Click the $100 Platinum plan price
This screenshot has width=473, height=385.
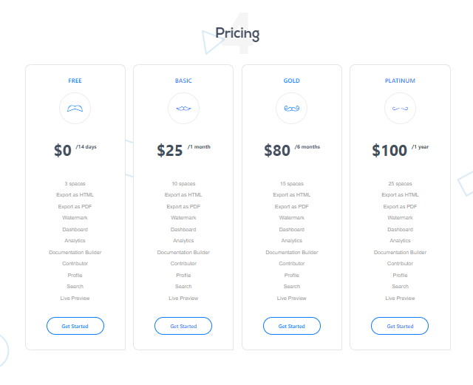389,151
